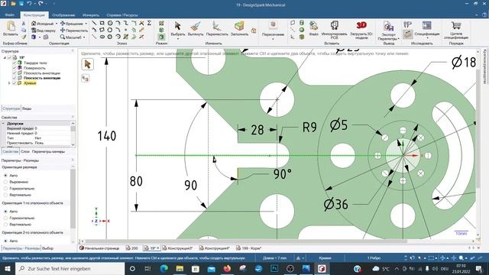Collapse the Допуски properties group
489x275 pixels.
point(3,124)
